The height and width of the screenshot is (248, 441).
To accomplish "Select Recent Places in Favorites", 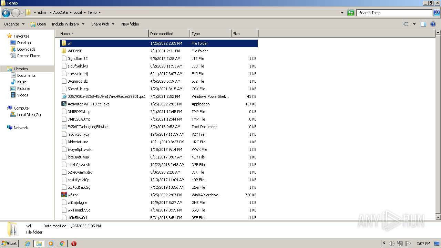I will click(29, 56).
